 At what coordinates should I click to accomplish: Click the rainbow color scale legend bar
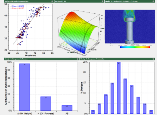pos(135,47)
